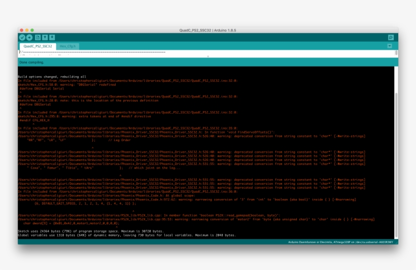This screenshot has width=416, height=270.
Task: Switch to the QuadC_PS2_SSC32 tab
Action: pyautogui.click(x=38, y=46)
